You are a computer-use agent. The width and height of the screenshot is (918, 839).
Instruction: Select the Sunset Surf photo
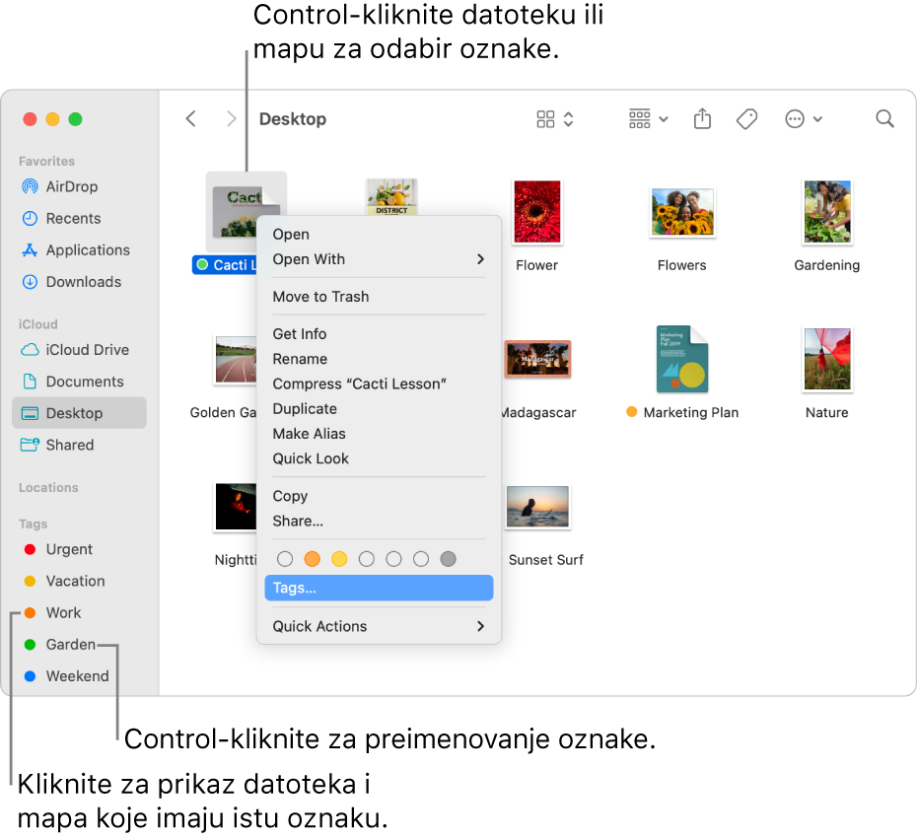(537, 507)
